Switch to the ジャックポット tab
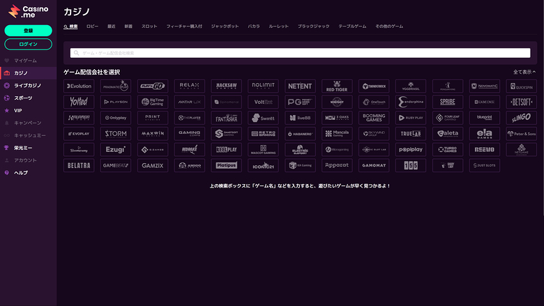The image size is (544, 306). point(225,26)
